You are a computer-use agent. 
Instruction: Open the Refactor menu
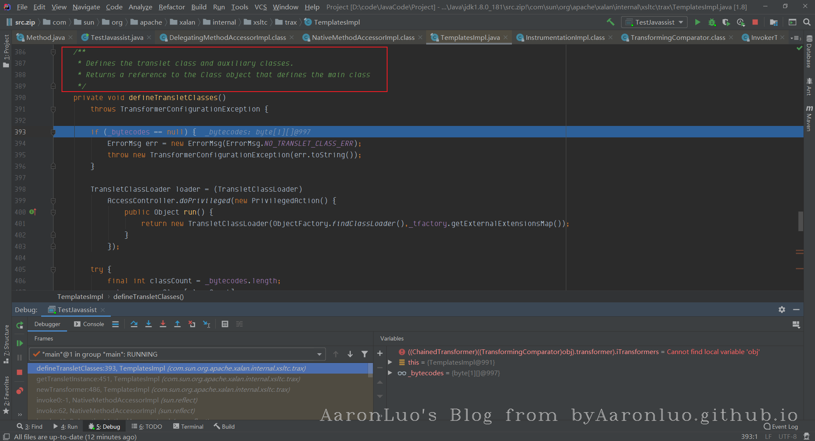pos(171,7)
